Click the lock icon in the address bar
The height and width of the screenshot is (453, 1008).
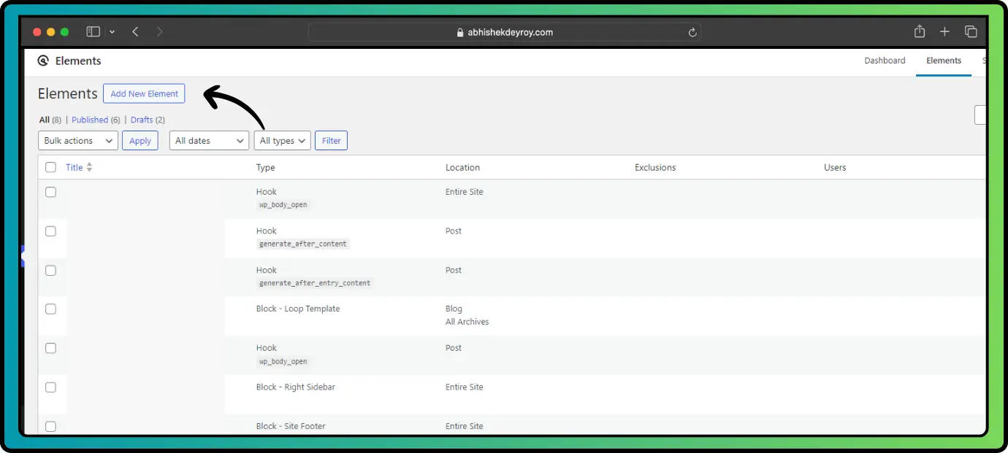tap(460, 33)
